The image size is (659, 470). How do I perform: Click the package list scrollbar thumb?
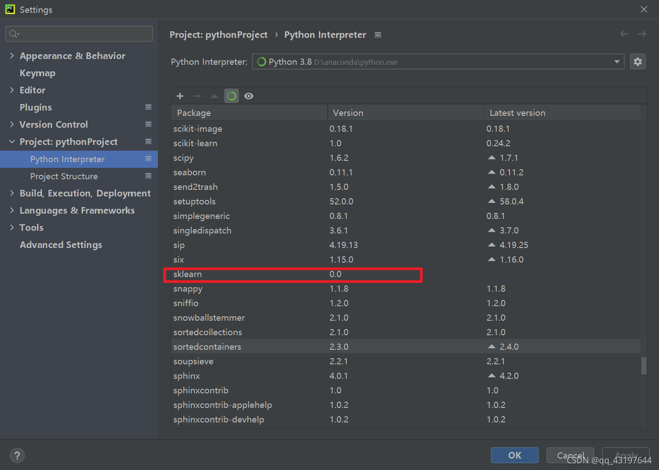pyautogui.click(x=644, y=366)
